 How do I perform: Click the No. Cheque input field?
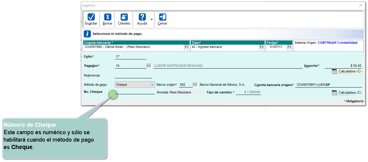pos(134,92)
